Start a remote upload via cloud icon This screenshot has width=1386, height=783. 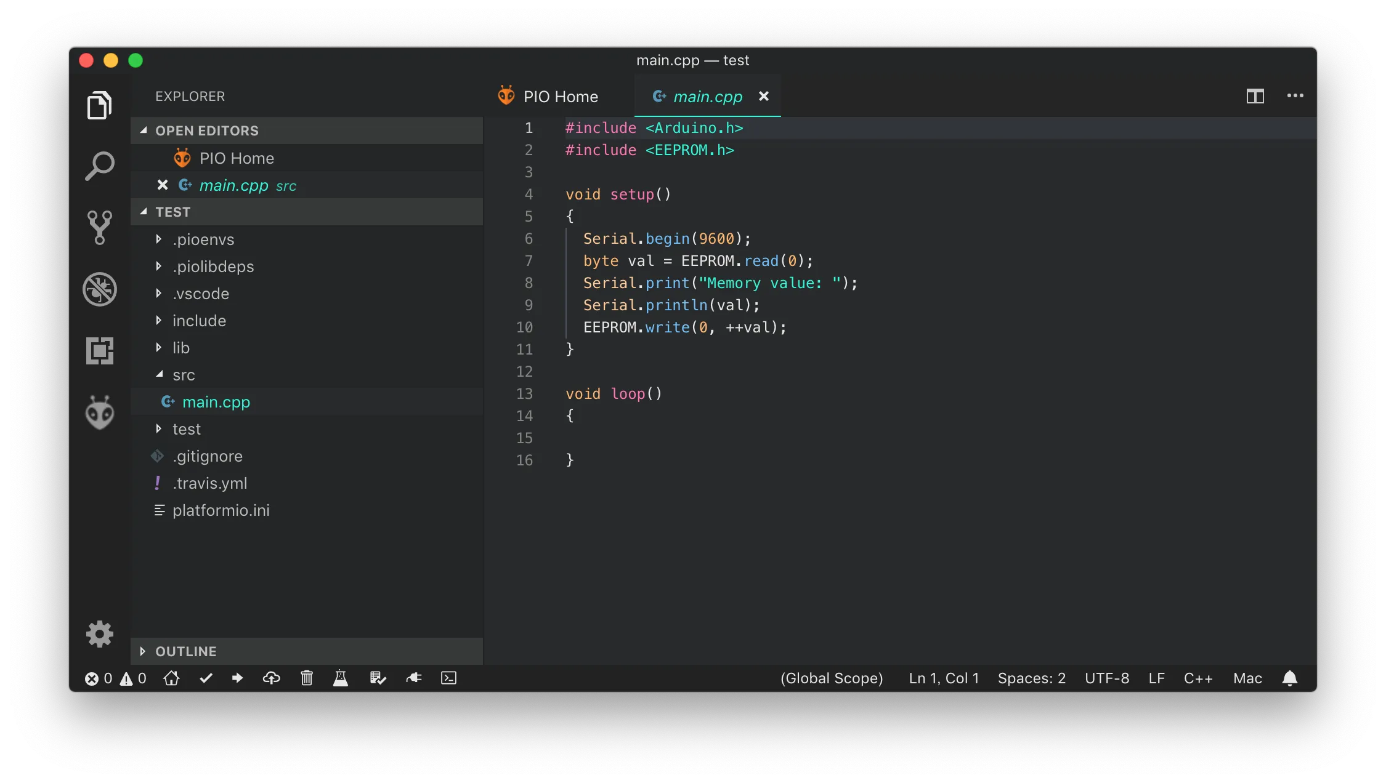[x=271, y=678]
